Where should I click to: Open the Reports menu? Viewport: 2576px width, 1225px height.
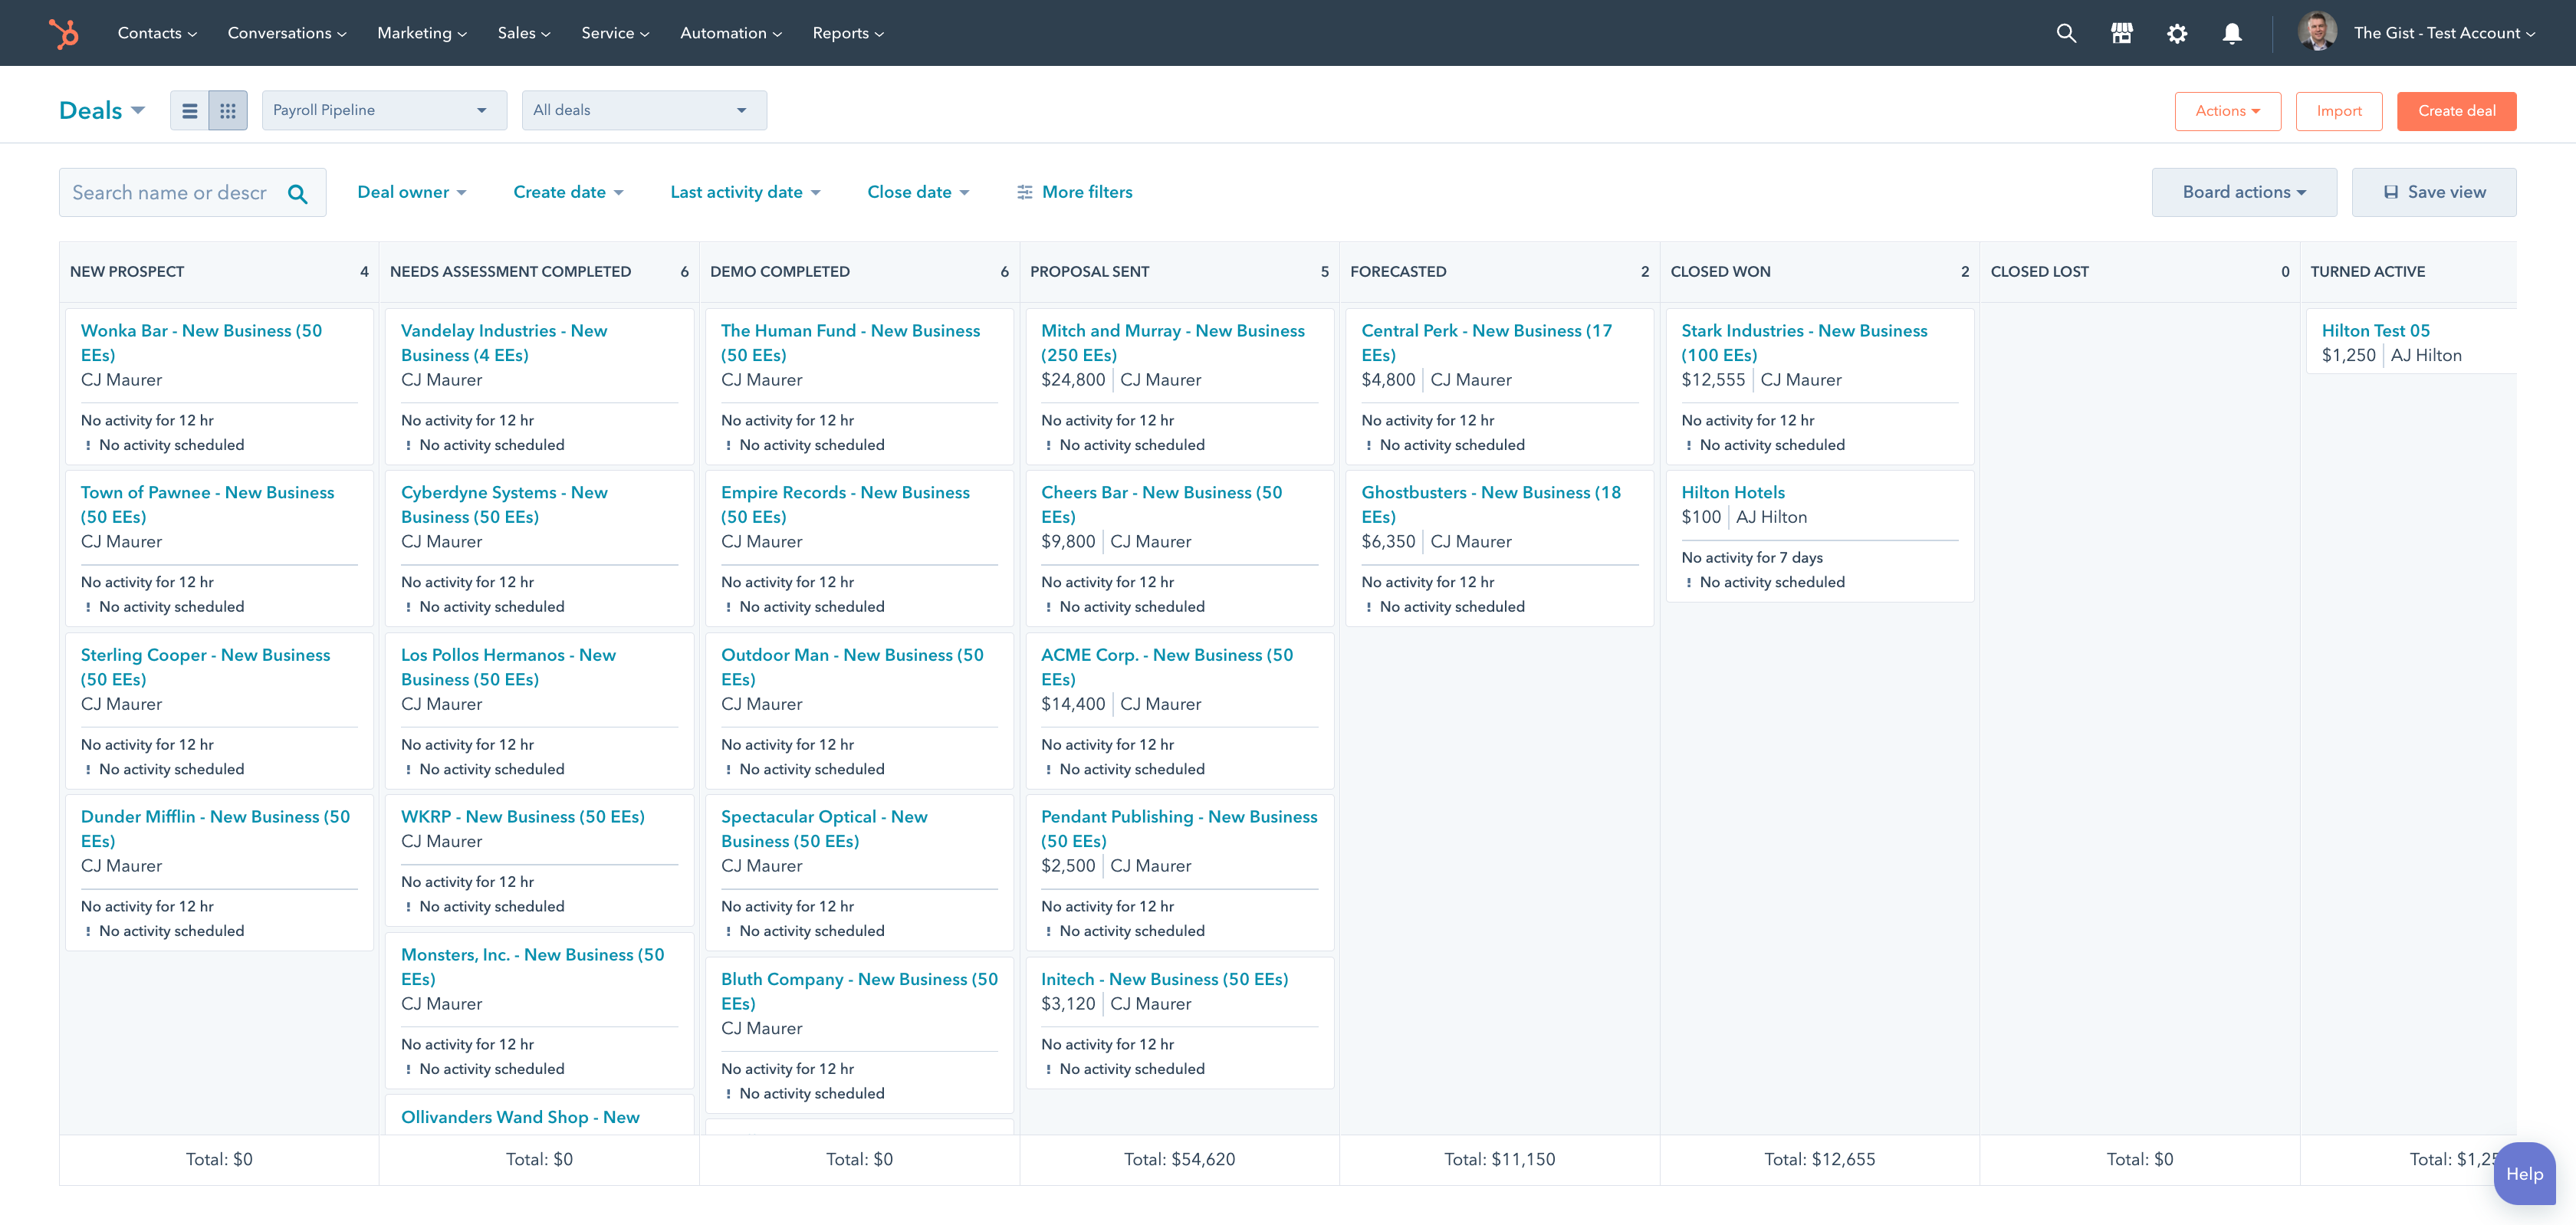(848, 33)
